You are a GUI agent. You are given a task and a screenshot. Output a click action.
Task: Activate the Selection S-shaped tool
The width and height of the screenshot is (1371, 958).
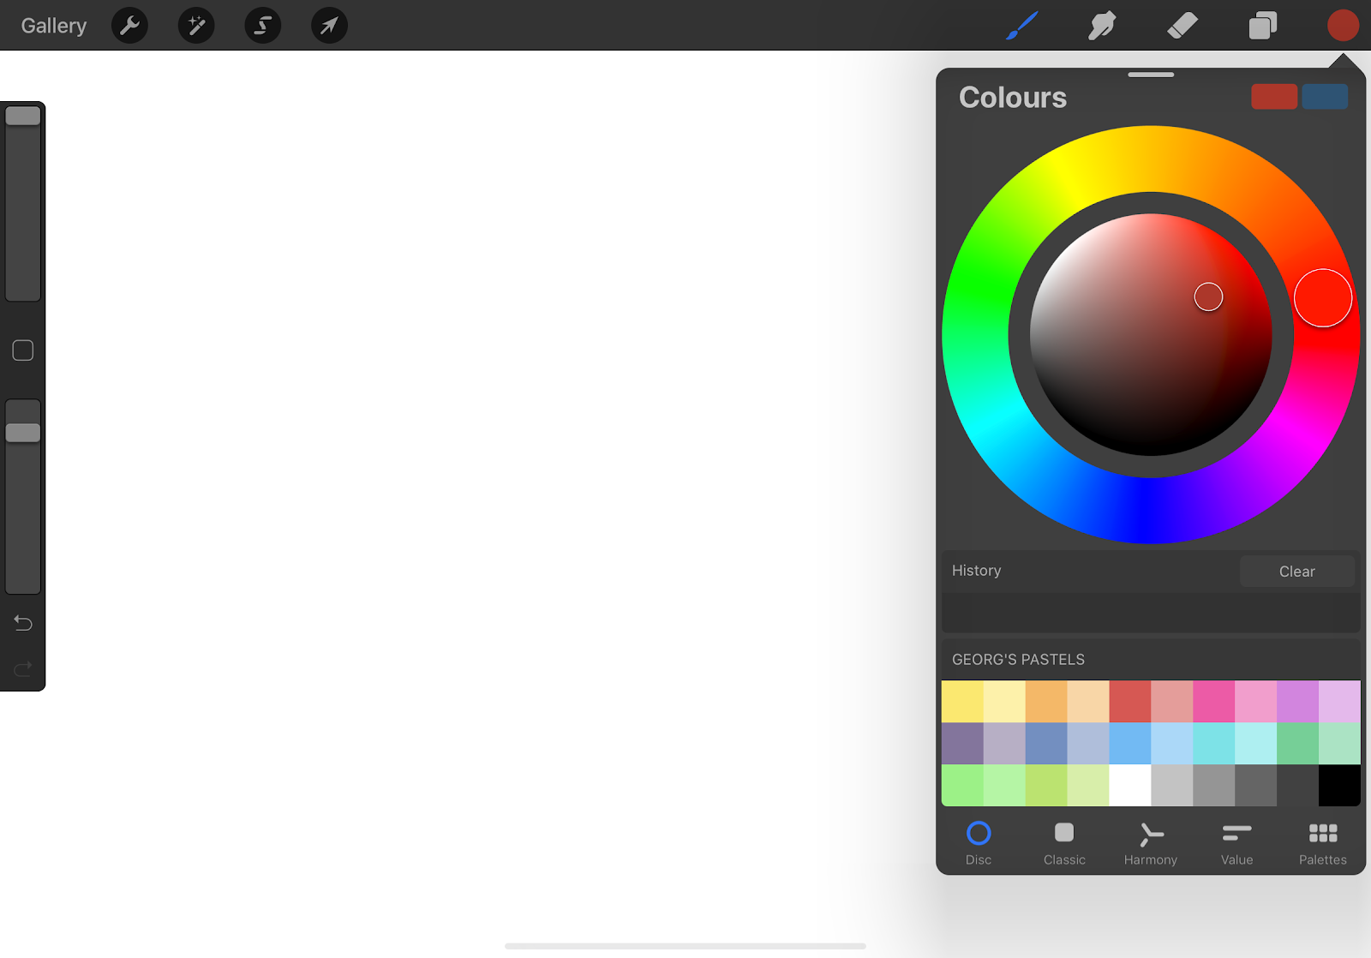coord(263,26)
